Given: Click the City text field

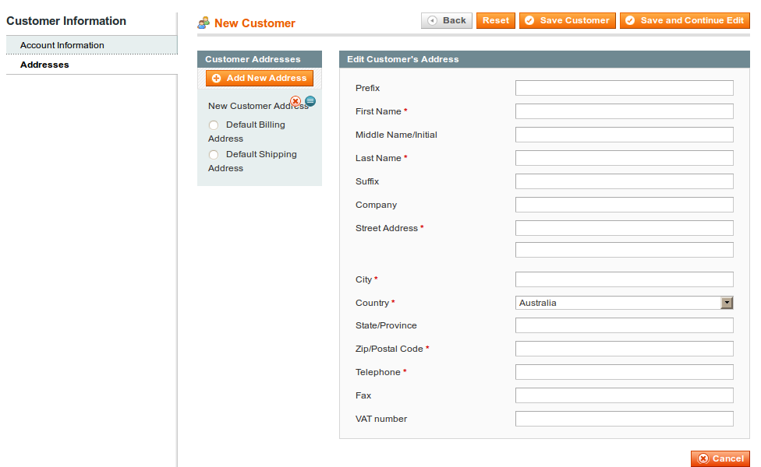Looking at the screenshot, I should (x=624, y=279).
